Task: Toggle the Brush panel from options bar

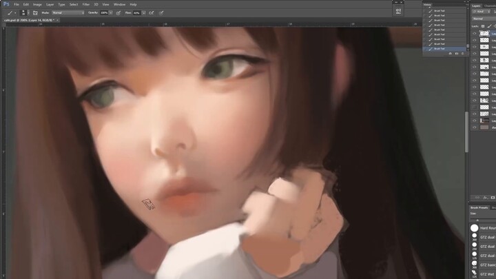Action: pos(35,13)
